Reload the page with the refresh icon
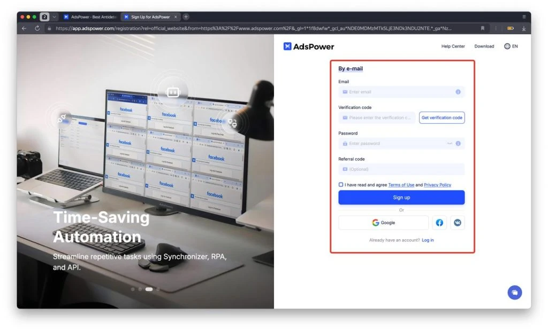 coord(37,28)
